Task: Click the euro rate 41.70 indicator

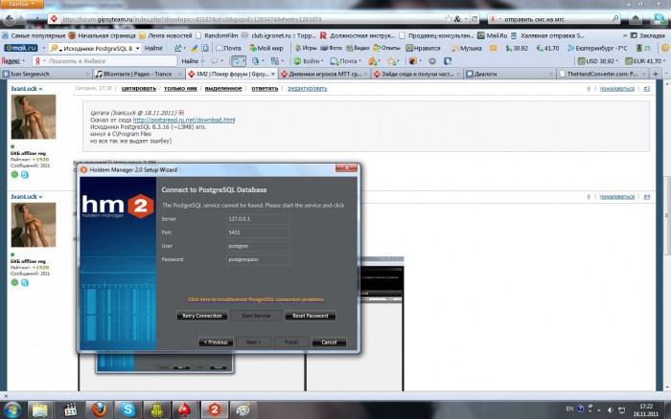Action: click(x=547, y=48)
